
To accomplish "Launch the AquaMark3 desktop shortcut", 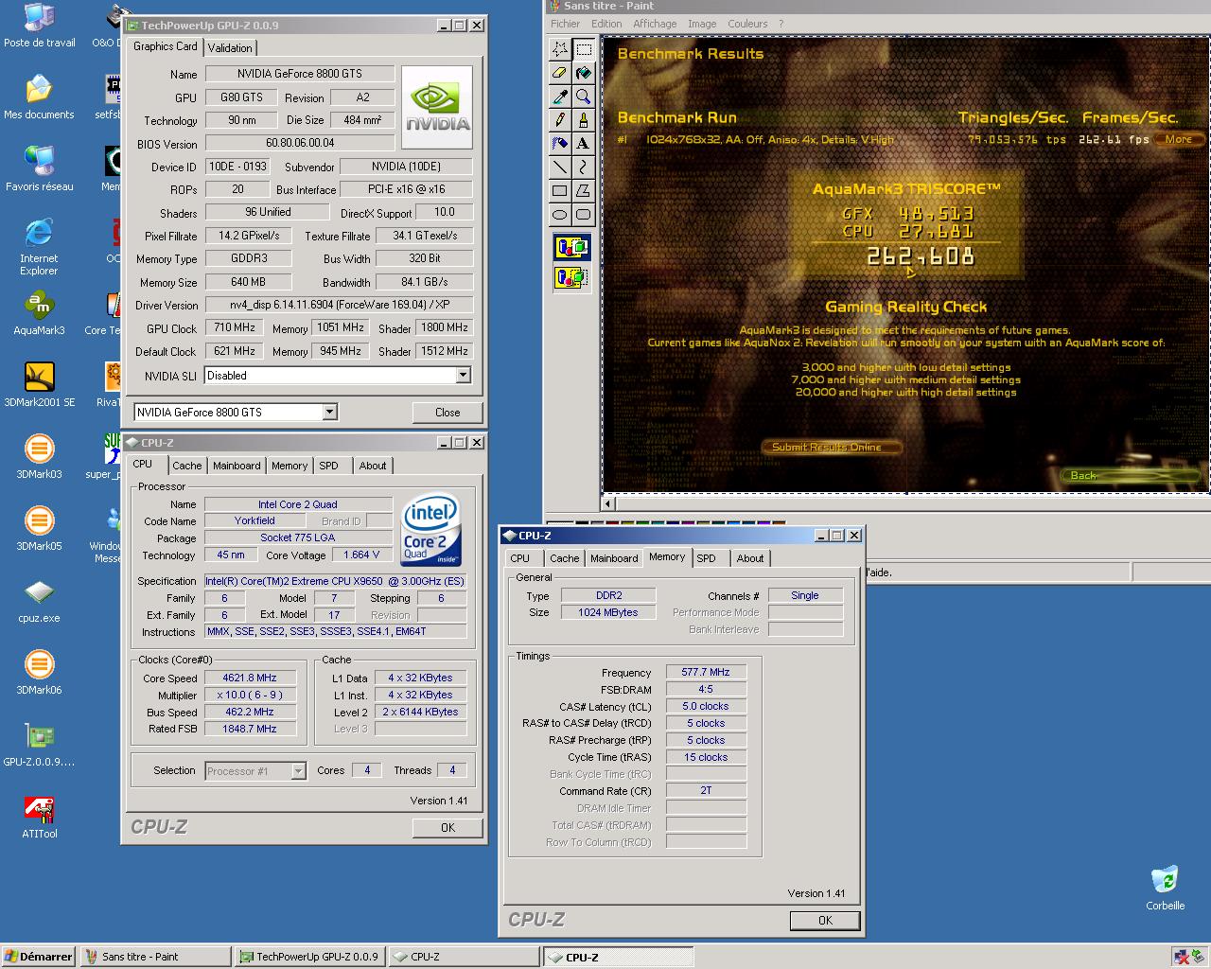I will (x=39, y=314).
